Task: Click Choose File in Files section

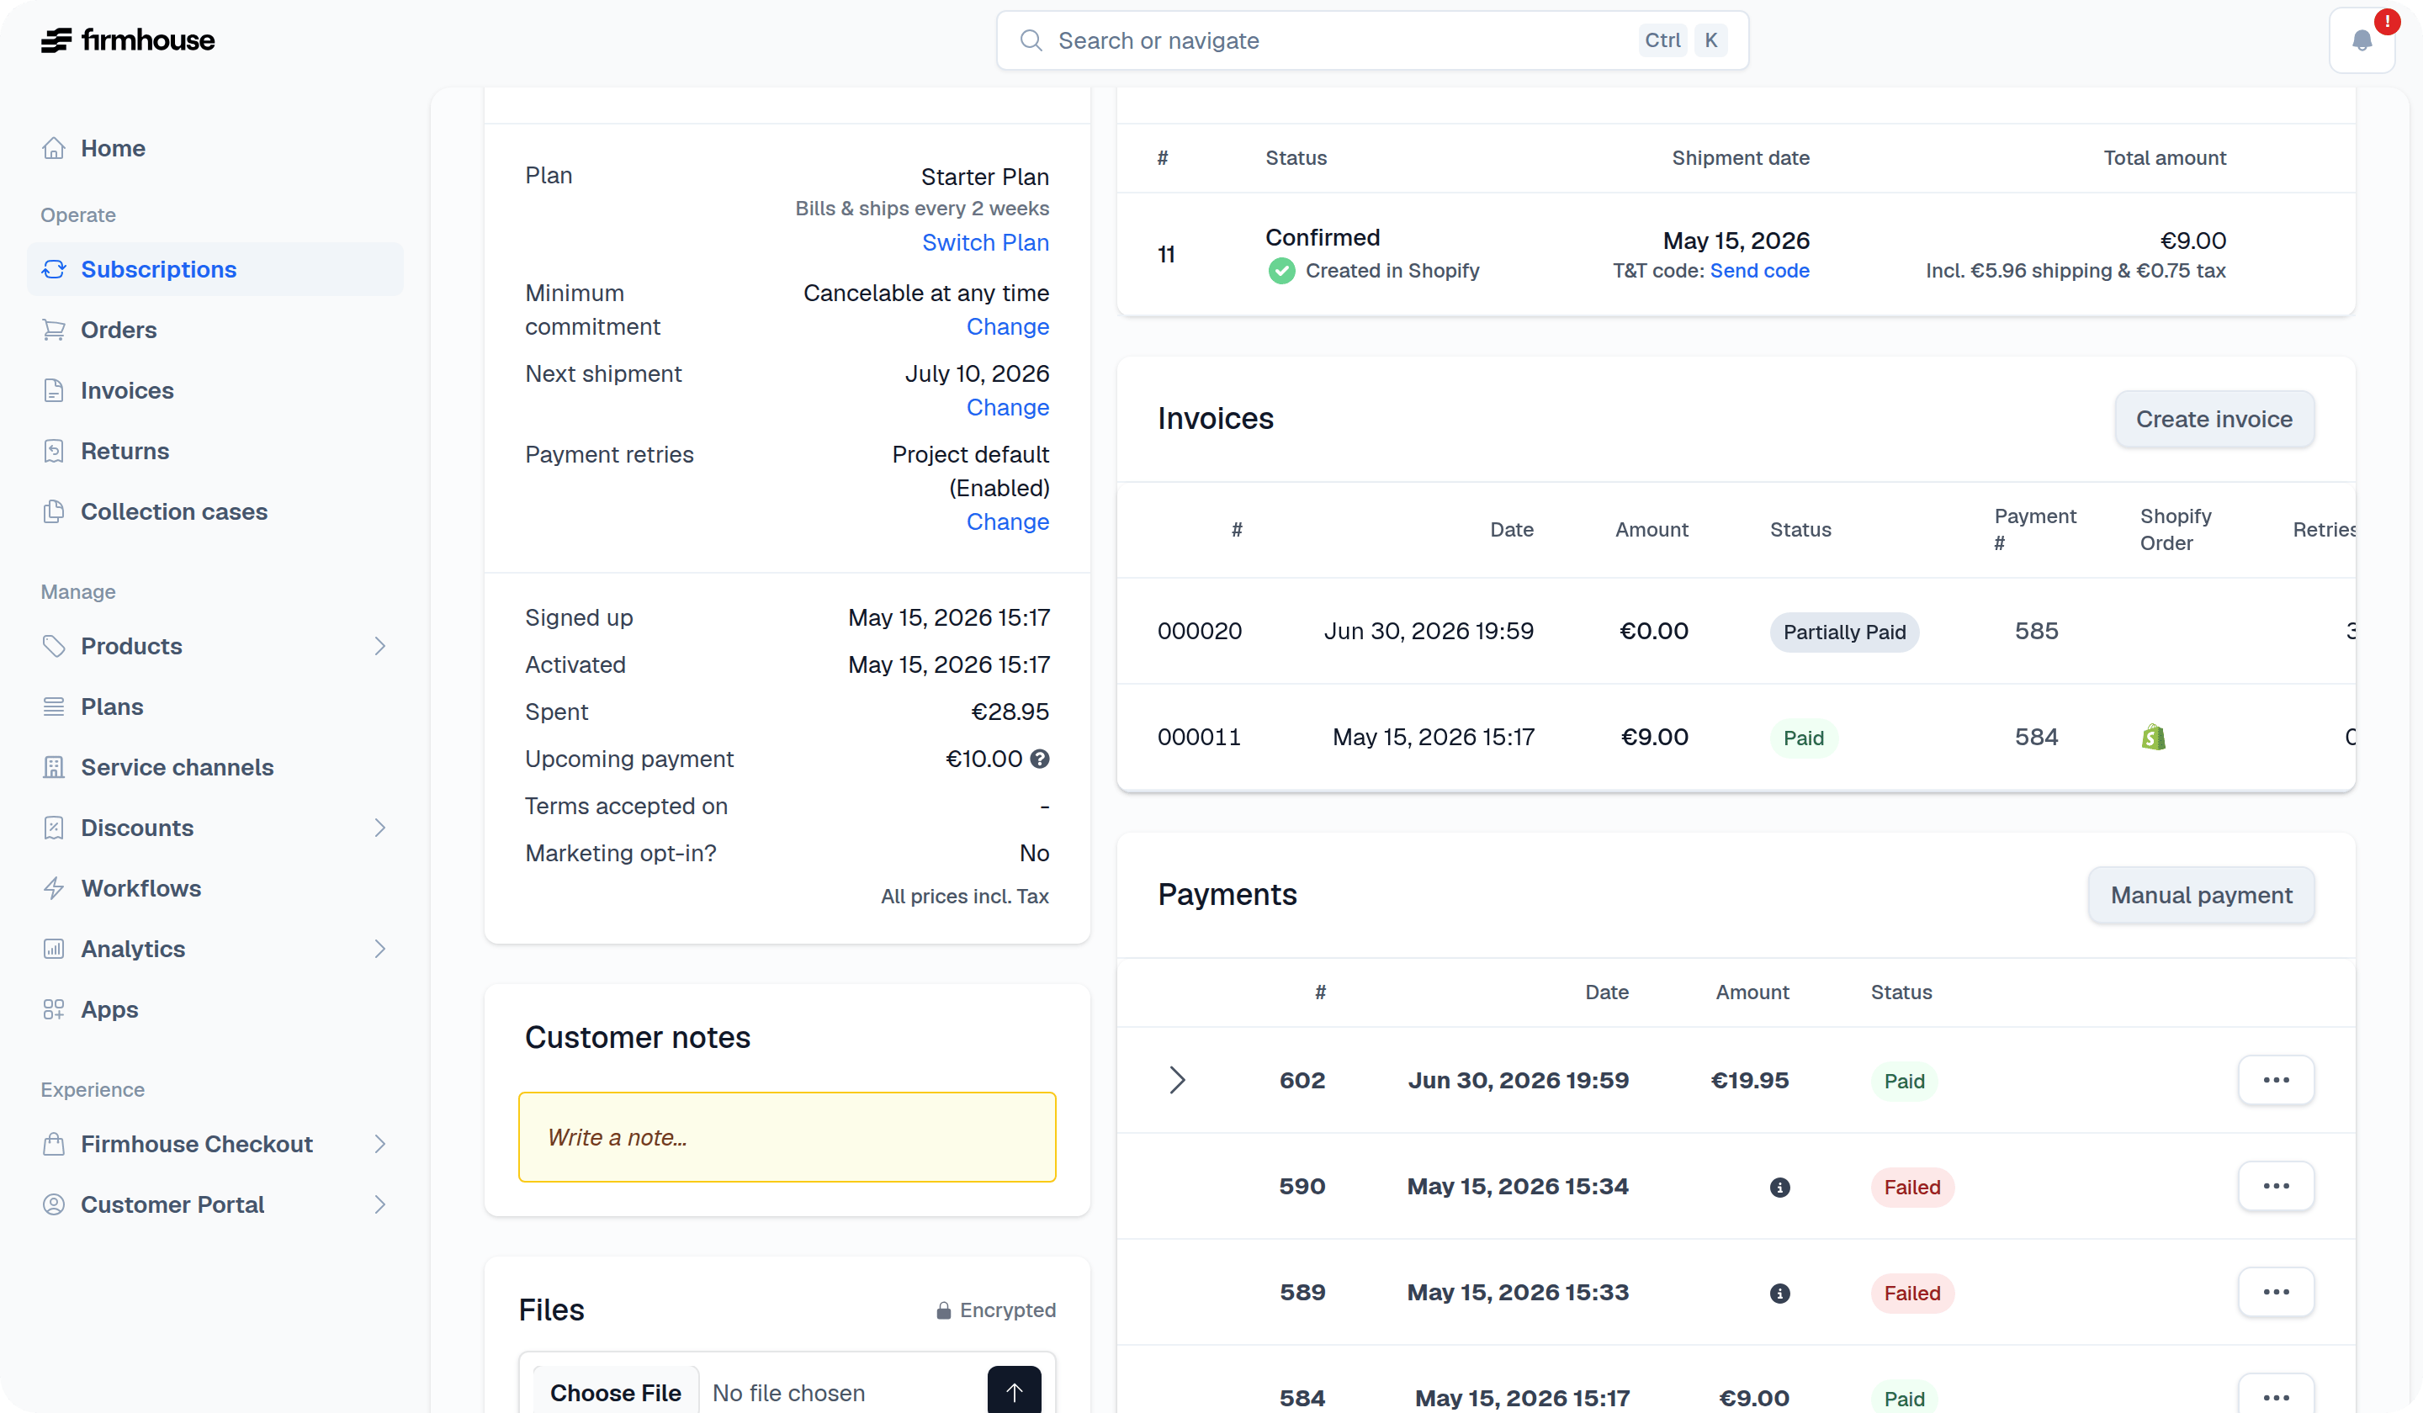Action: click(x=615, y=1393)
